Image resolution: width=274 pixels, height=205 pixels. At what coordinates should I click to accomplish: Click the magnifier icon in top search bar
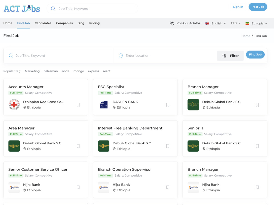pyautogui.click(x=53, y=8)
